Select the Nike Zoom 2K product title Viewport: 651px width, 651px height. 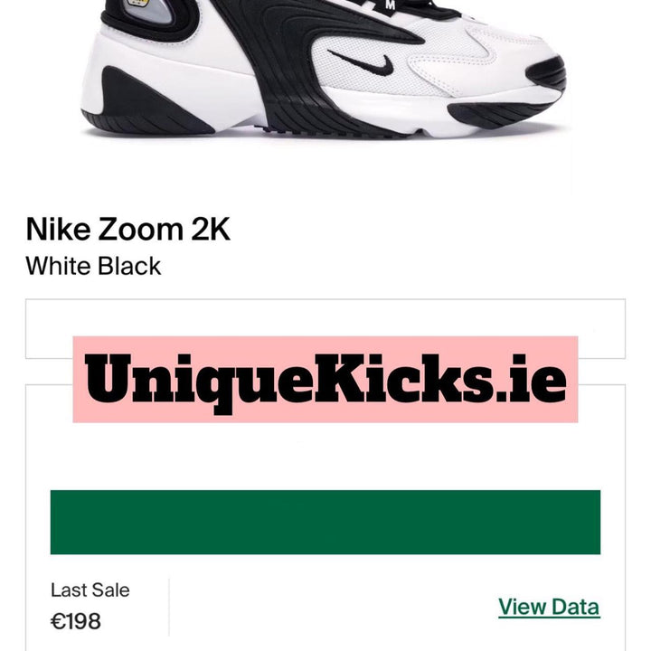click(x=127, y=229)
